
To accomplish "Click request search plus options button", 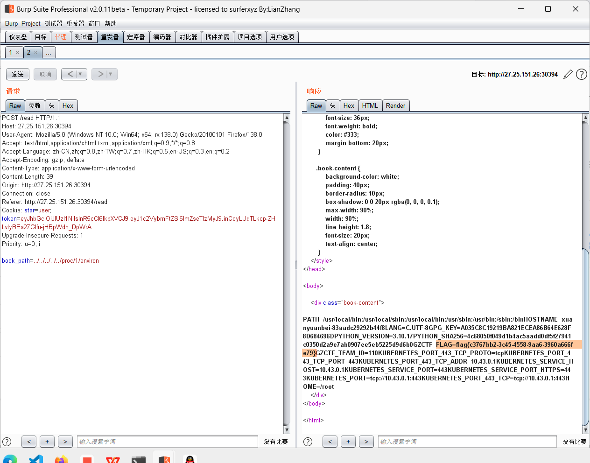I will [x=47, y=442].
